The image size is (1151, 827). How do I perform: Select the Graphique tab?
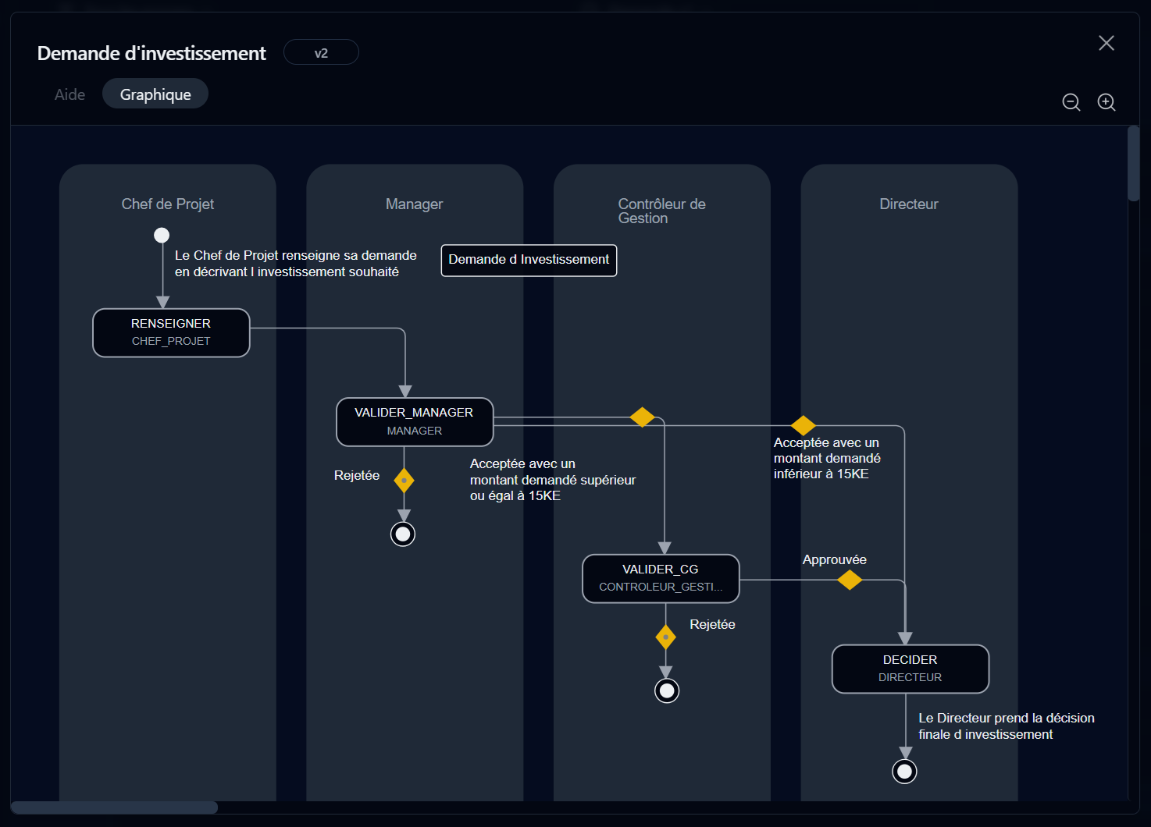click(155, 94)
